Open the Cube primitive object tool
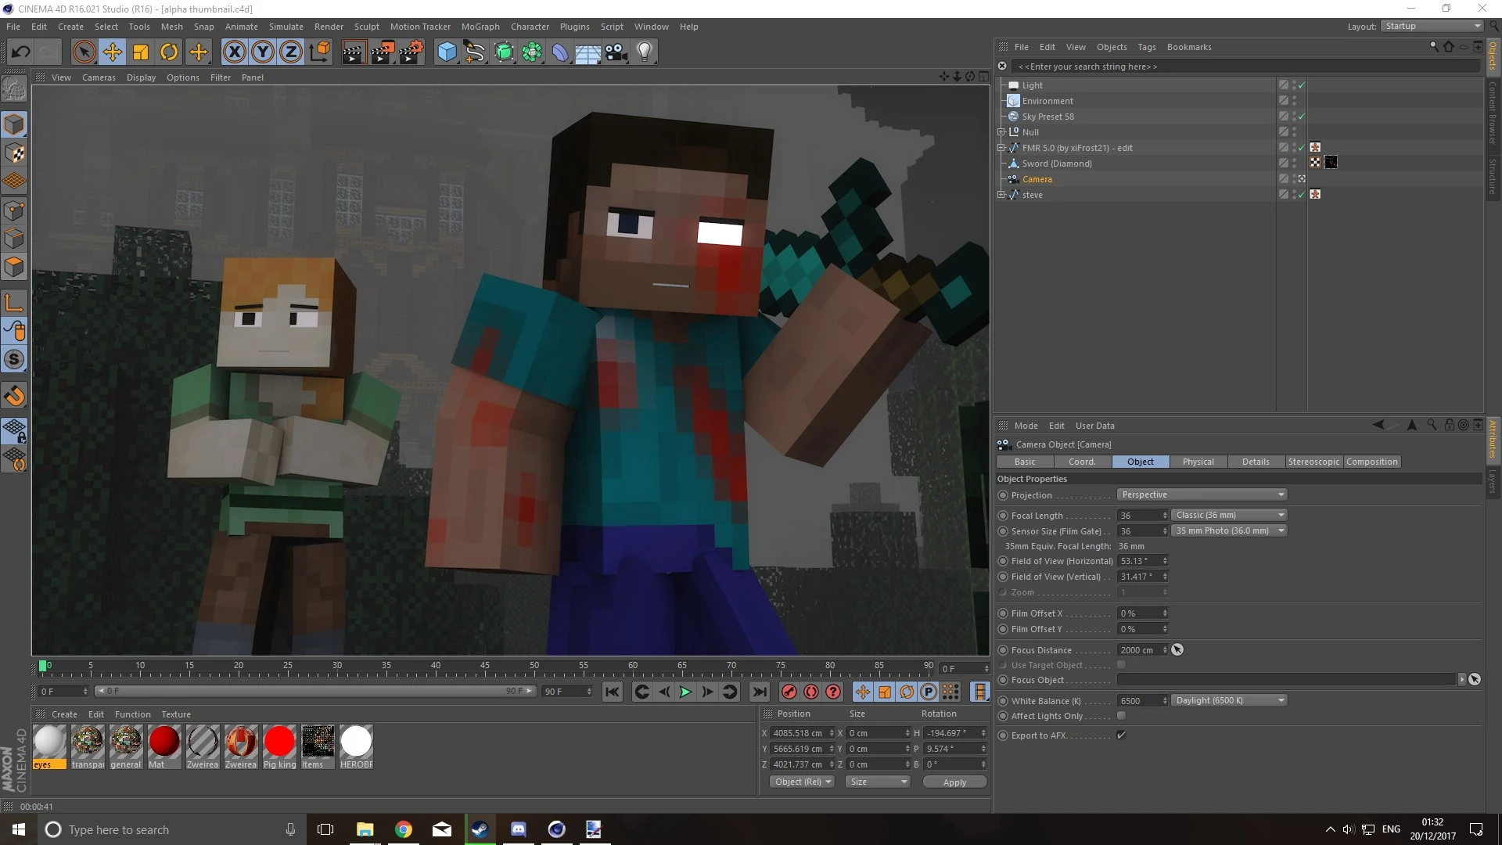1502x845 pixels. coord(447,52)
